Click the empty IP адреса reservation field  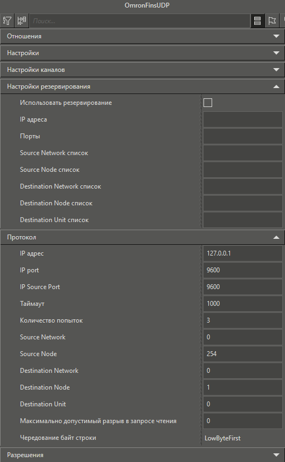coord(242,119)
